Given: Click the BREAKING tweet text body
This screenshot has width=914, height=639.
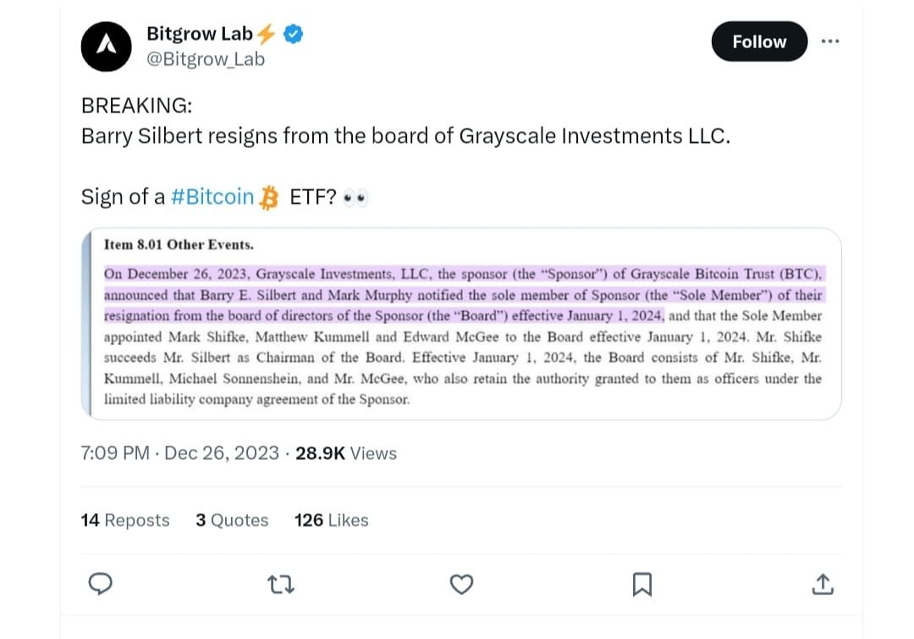Looking at the screenshot, I should coord(405,136).
